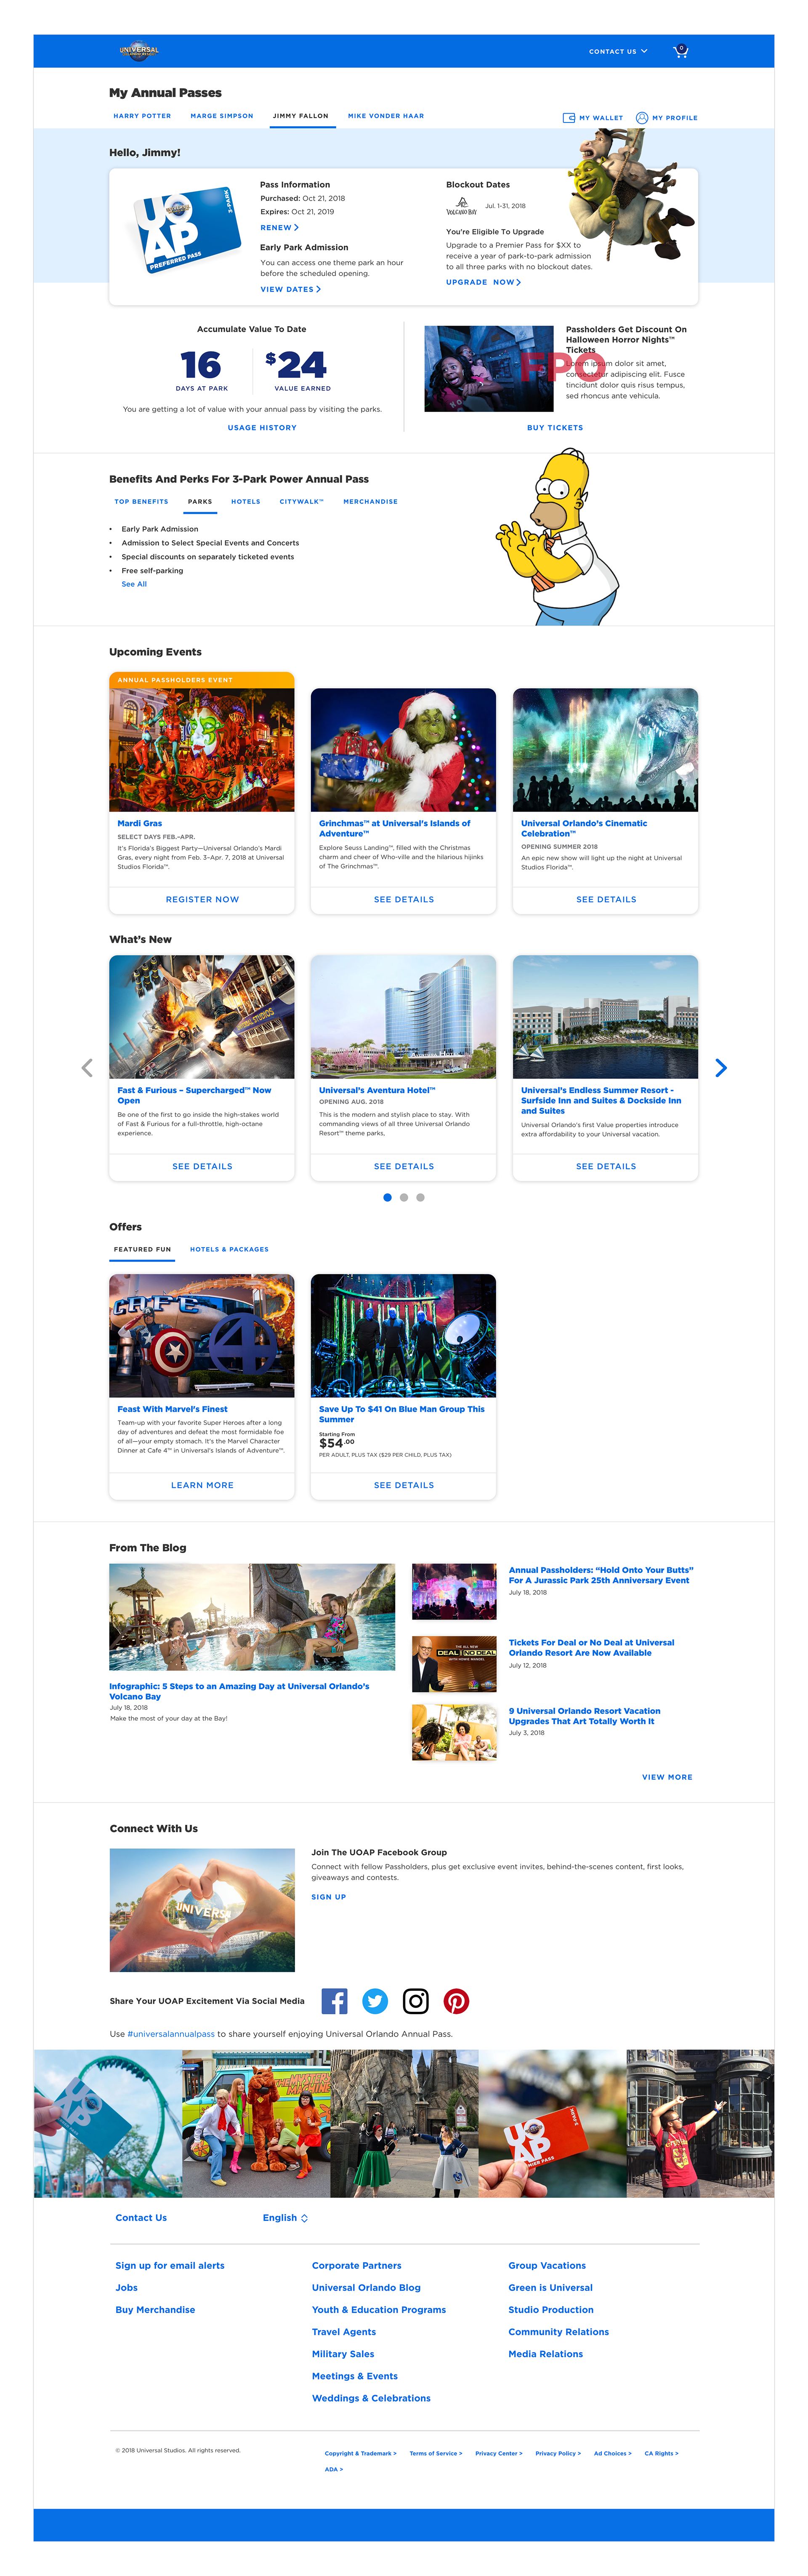The height and width of the screenshot is (2576, 808).
Task: Click the Renew pass link
Action: pos(279,228)
